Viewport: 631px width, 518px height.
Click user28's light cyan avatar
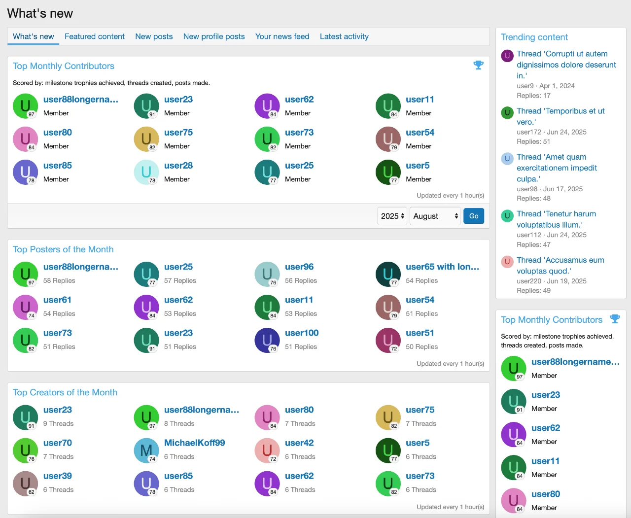(146, 173)
